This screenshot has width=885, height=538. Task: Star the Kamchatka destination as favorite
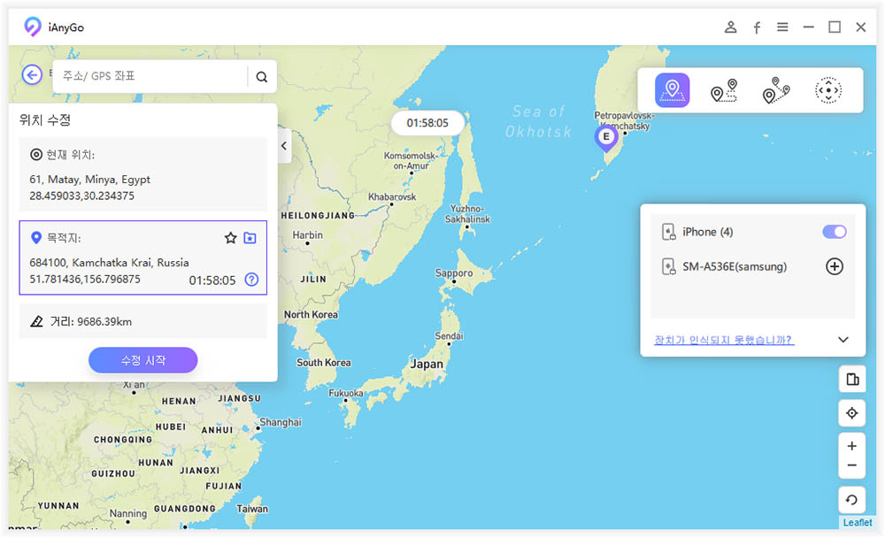[x=230, y=237]
